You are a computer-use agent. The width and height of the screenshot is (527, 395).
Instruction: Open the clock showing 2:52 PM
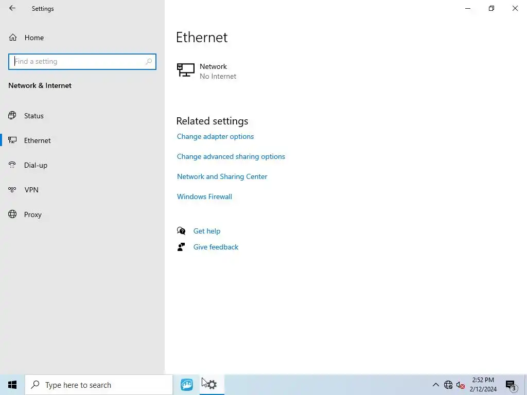pos(483,385)
